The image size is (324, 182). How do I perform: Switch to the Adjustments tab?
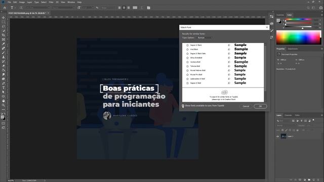tap(293, 49)
